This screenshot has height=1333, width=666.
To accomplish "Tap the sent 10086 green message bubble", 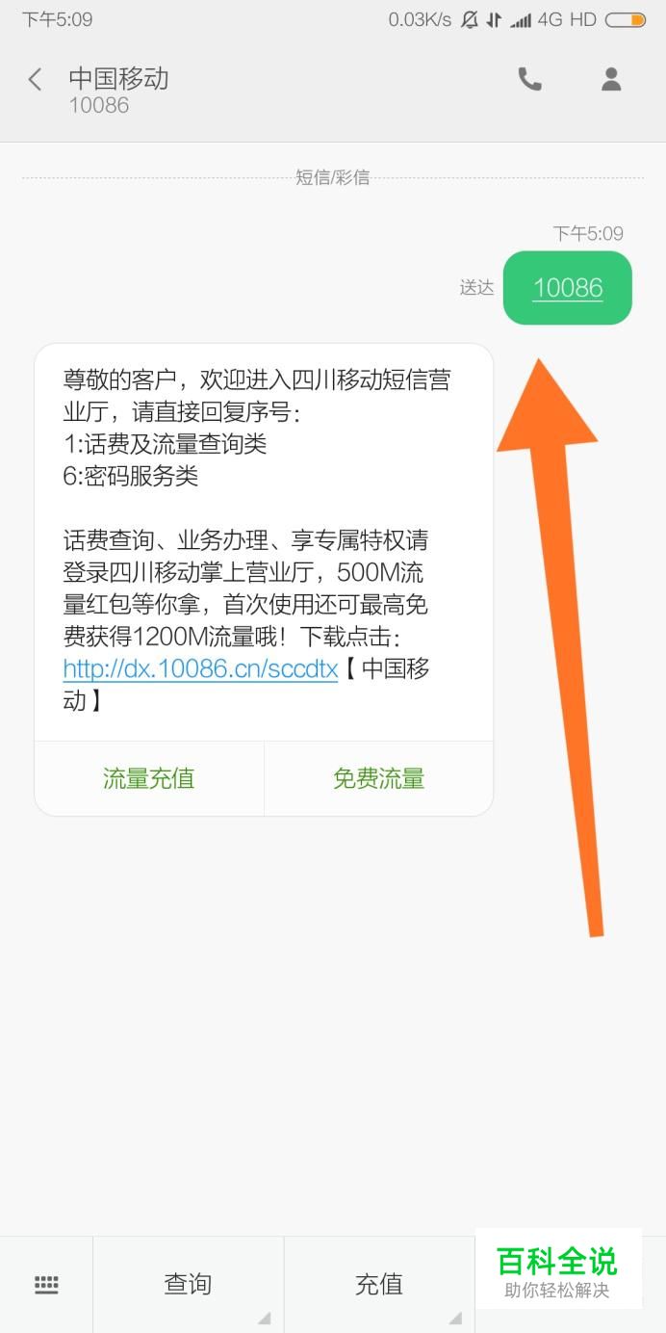I will [568, 288].
